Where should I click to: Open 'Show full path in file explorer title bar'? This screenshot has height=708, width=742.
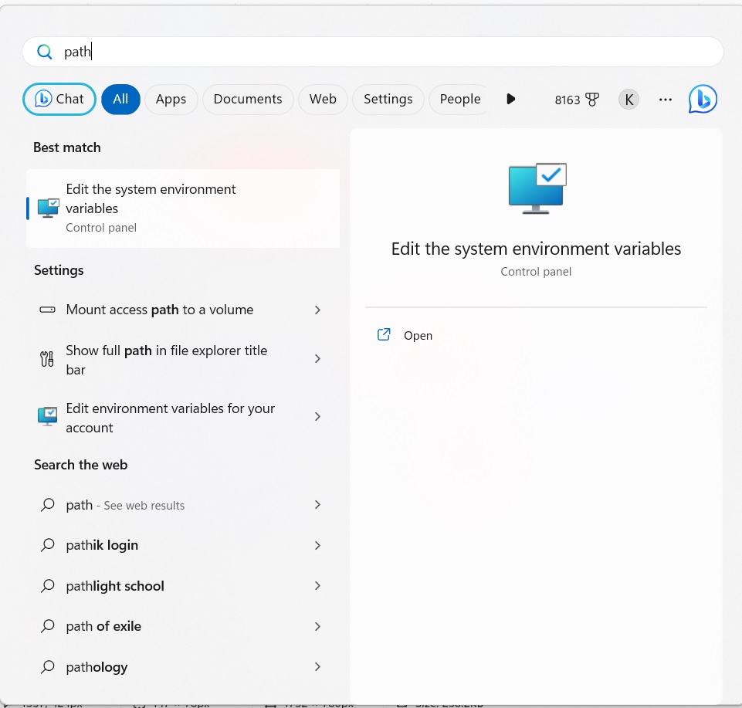183,359
